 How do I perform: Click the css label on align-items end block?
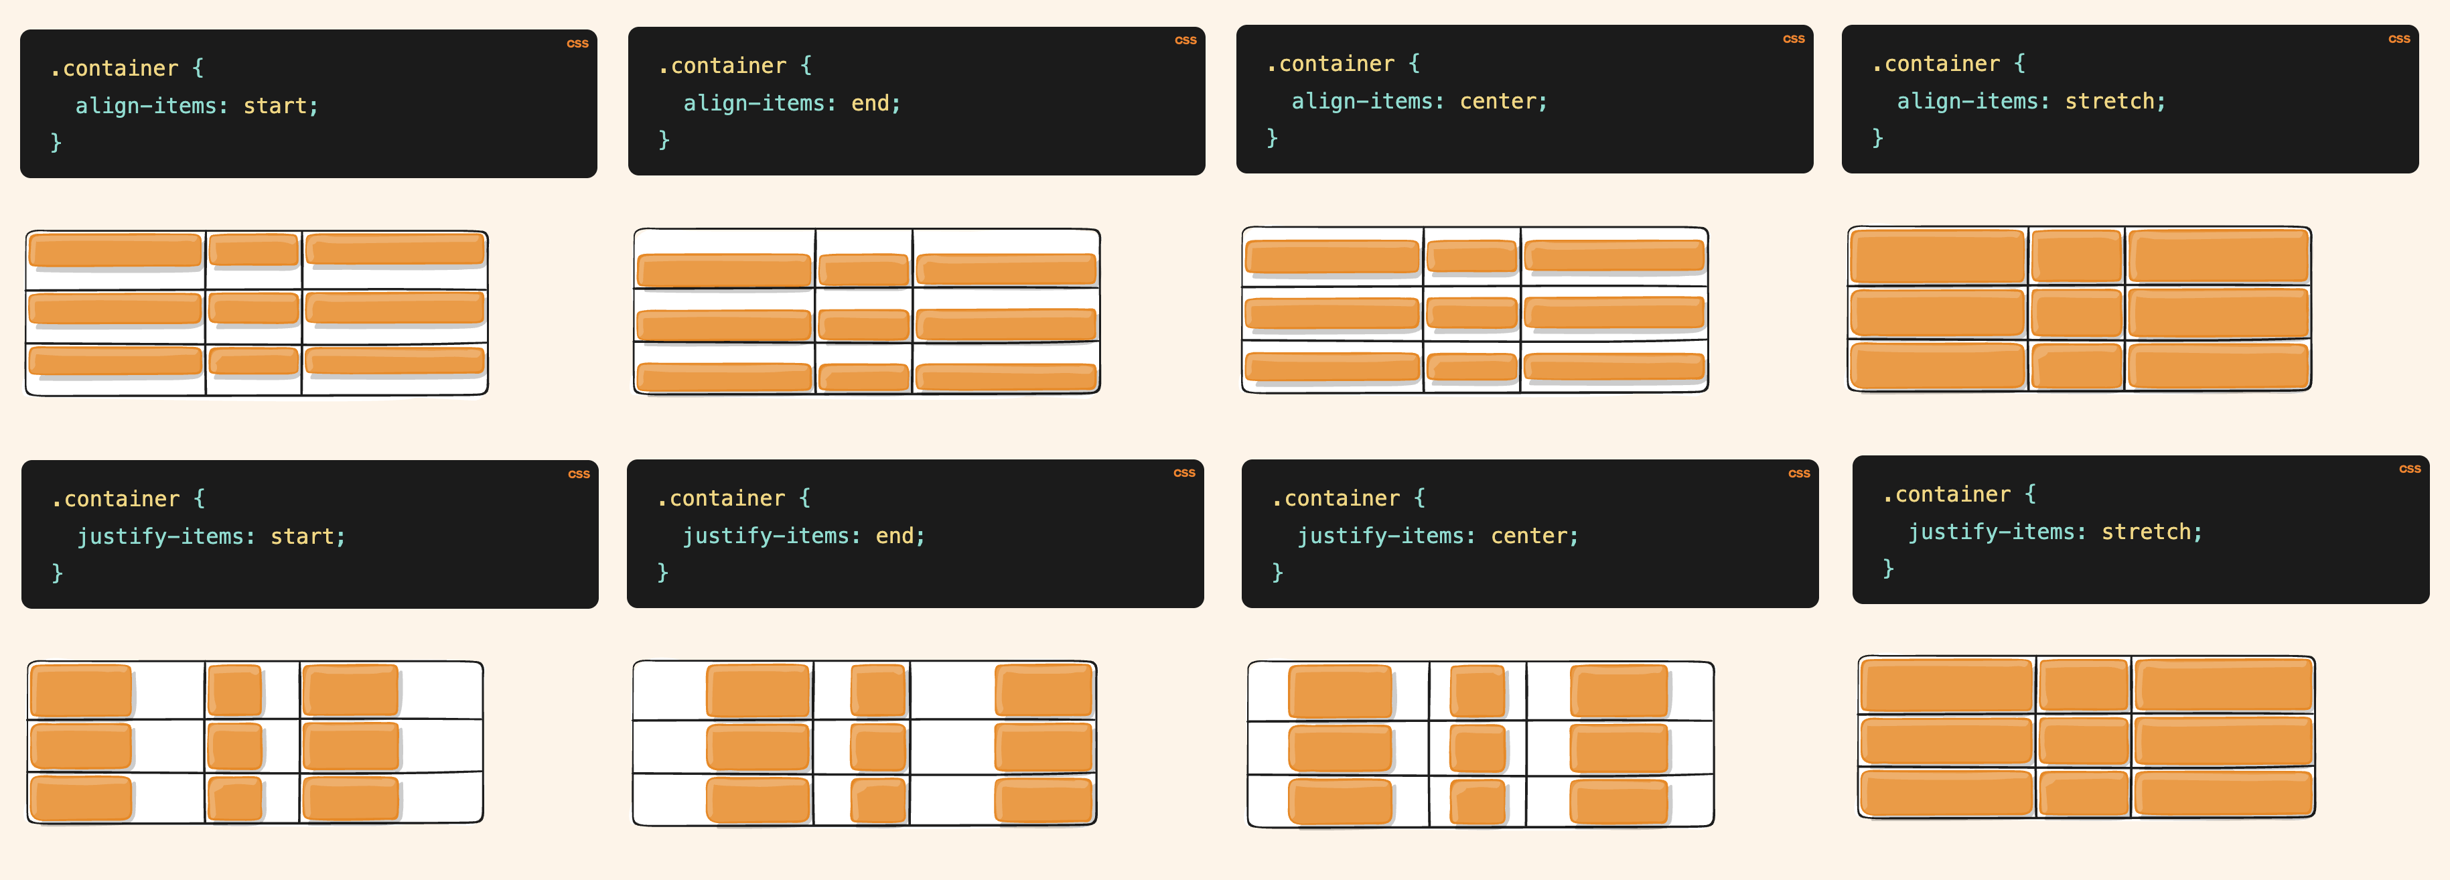pyautogui.click(x=1185, y=40)
